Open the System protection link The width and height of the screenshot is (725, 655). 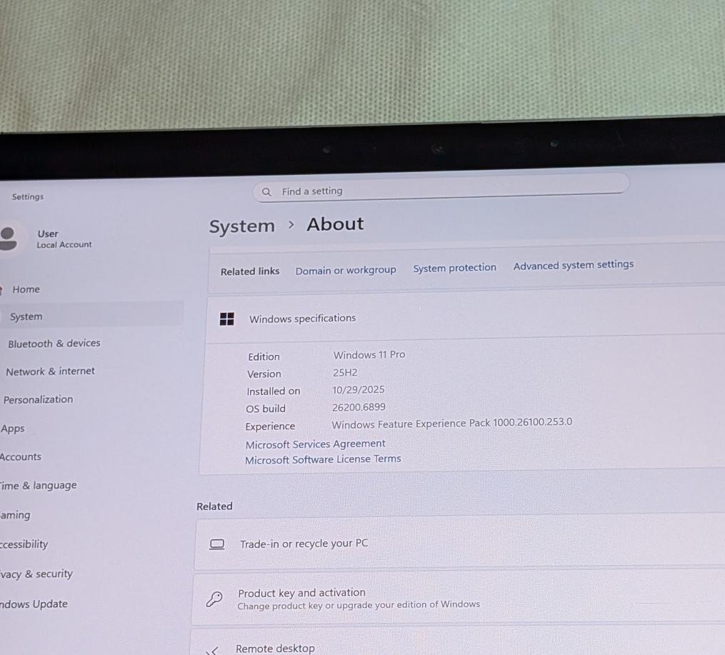(x=454, y=268)
